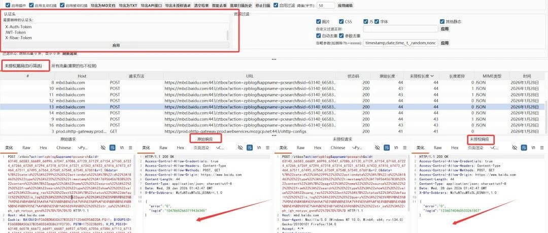The image size is (548, 233).
Task: Toggle the 启用过滤 checkbox
Action: [276, 5]
